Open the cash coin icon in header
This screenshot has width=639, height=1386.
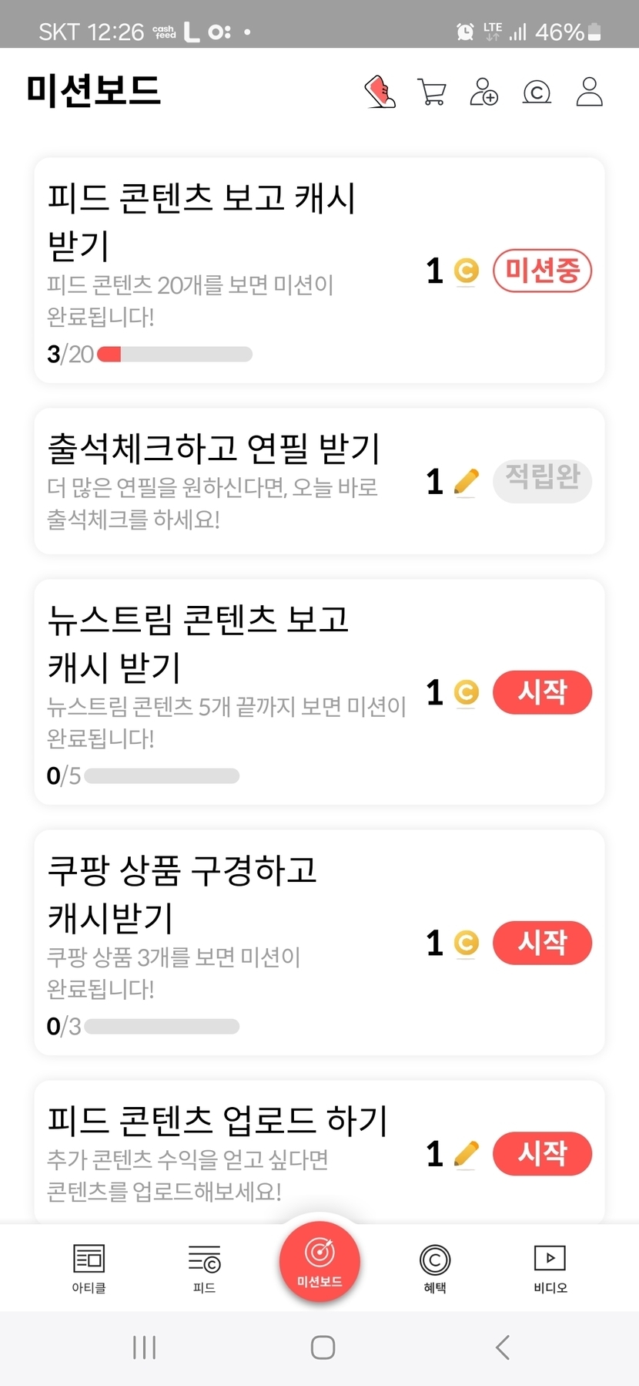pyautogui.click(x=537, y=93)
